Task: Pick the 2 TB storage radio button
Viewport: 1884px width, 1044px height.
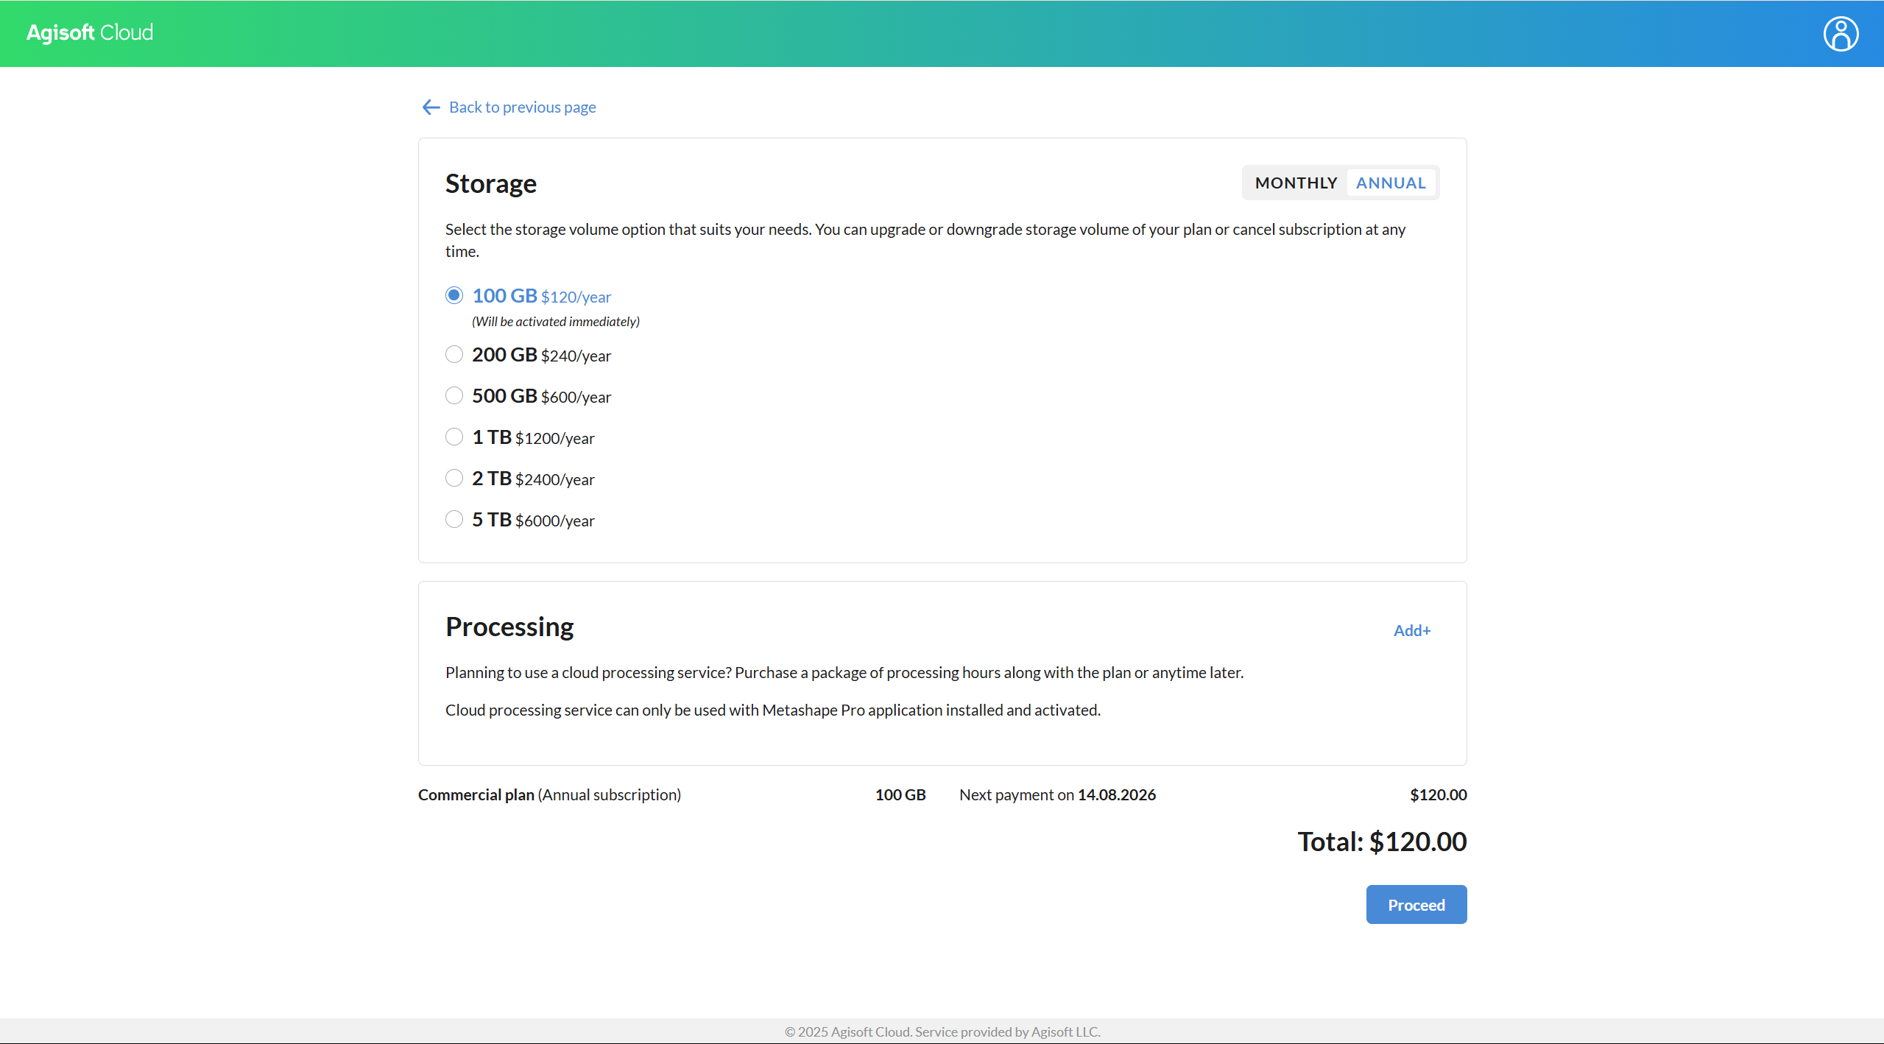Action: (x=454, y=479)
